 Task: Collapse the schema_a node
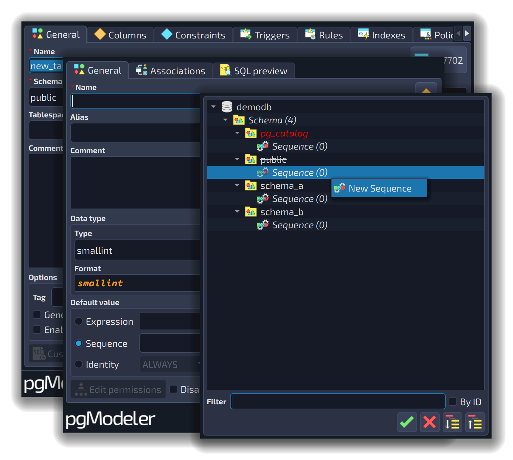pyautogui.click(x=237, y=185)
